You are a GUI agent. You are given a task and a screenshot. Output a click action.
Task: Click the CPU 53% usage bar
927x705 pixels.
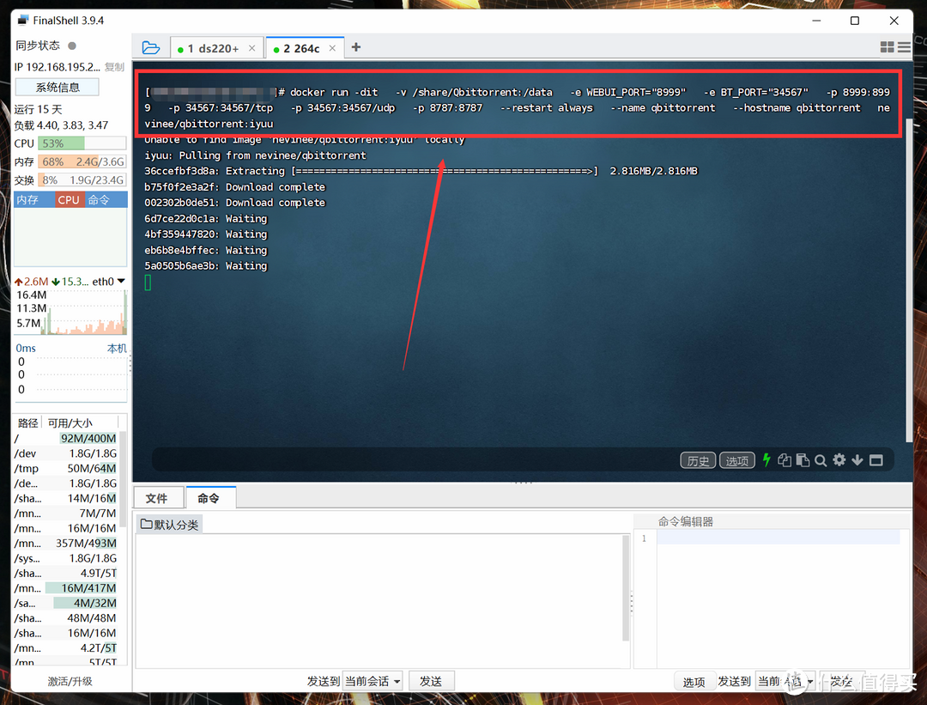82,143
